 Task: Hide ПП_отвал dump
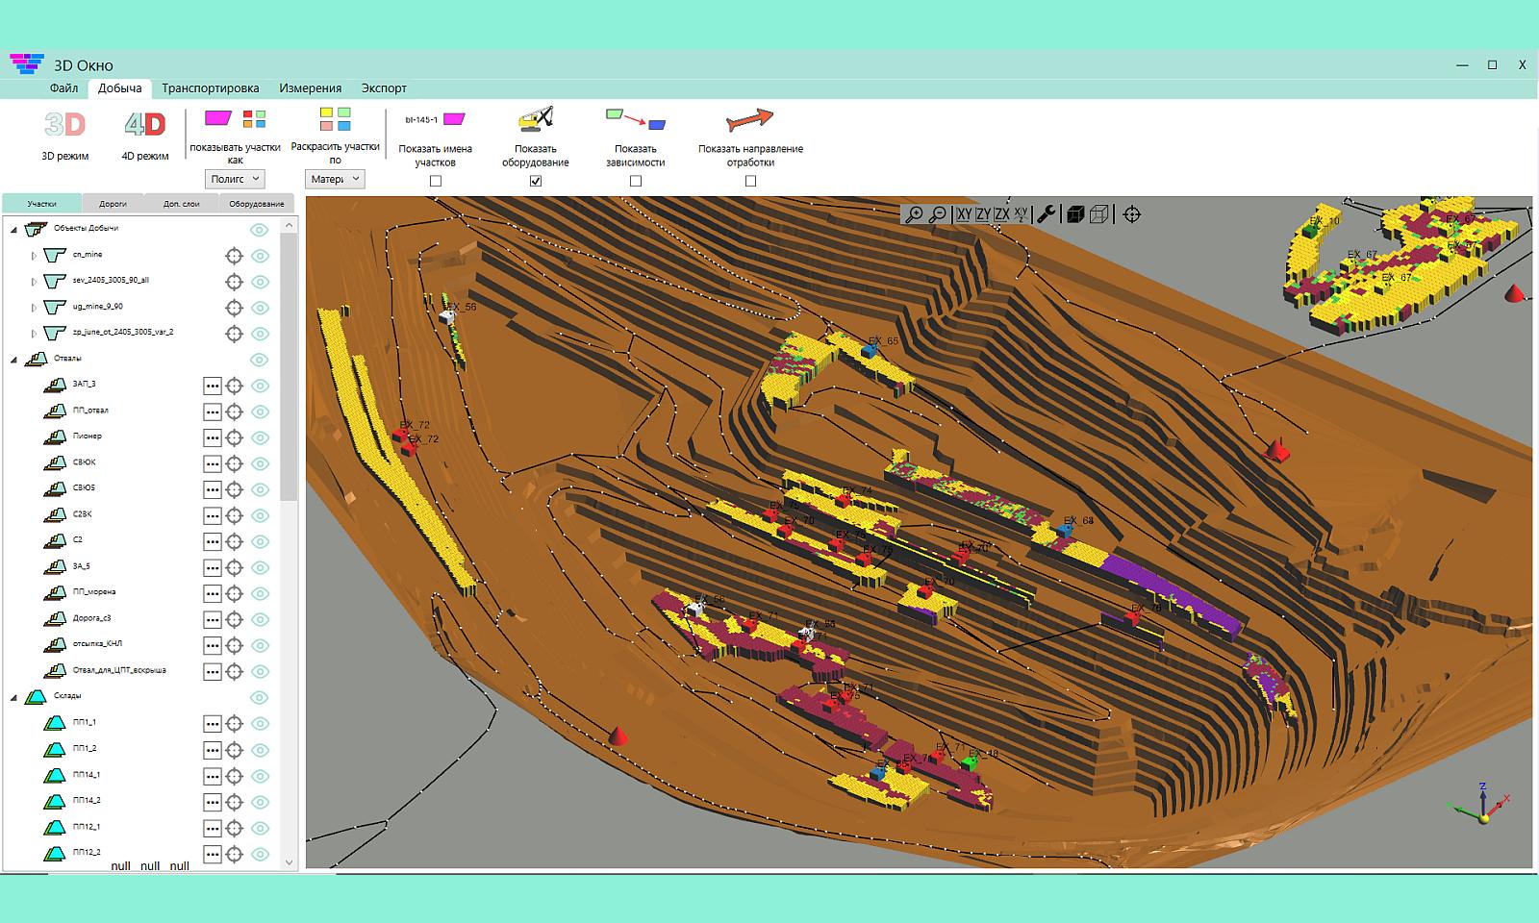click(x=260, y=412)
